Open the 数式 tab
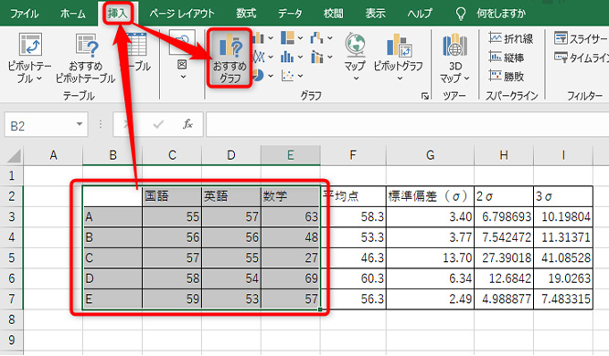The width and height of the screenshot is (609, 356). pyautogui.click(x=246, y=14)
